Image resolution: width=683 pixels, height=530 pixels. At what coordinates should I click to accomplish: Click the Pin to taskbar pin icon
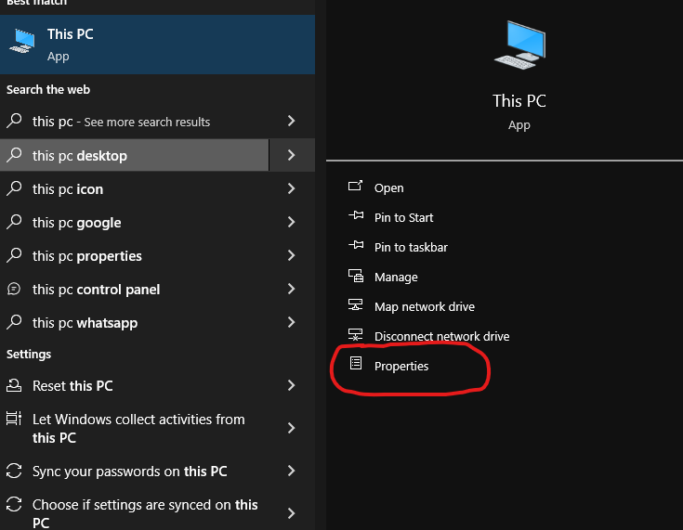tap(355, 246)
